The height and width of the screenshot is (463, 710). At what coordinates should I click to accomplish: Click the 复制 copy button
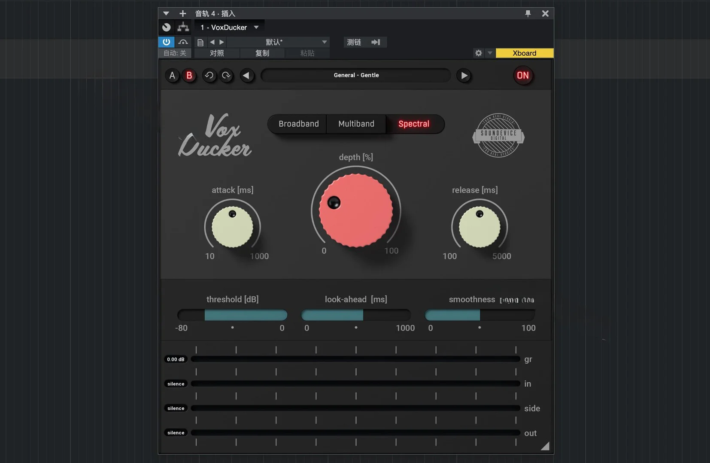tap(262, 53)
